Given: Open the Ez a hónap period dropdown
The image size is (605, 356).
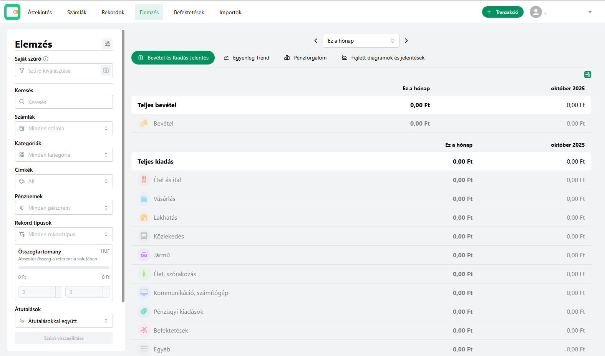Looking at the screenshot, I should 361,41.
